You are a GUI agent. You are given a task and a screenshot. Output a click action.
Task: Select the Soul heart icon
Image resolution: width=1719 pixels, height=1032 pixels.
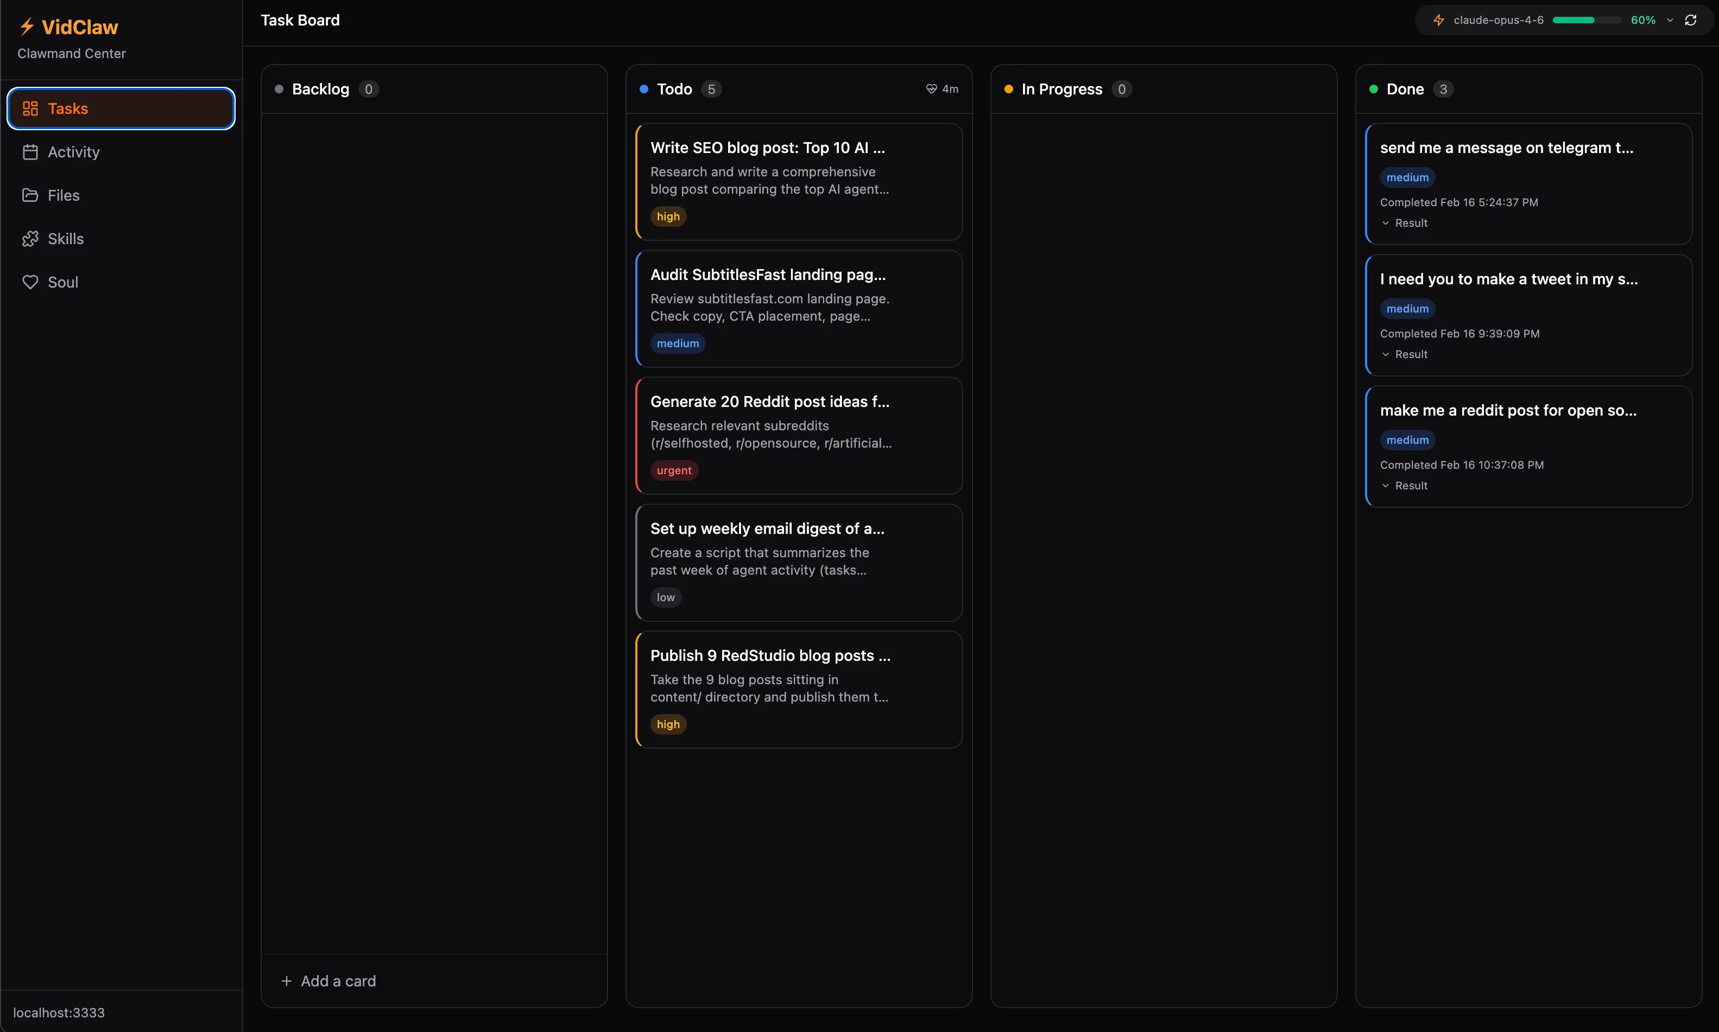click(x=30, y=282)
